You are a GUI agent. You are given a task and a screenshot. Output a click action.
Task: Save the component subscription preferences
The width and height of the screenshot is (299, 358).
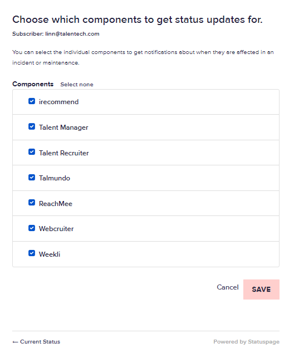261,290
